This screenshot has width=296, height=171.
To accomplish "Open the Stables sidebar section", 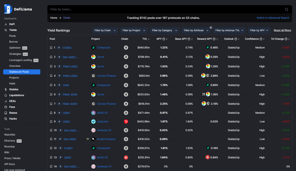I will click(14, 89).
